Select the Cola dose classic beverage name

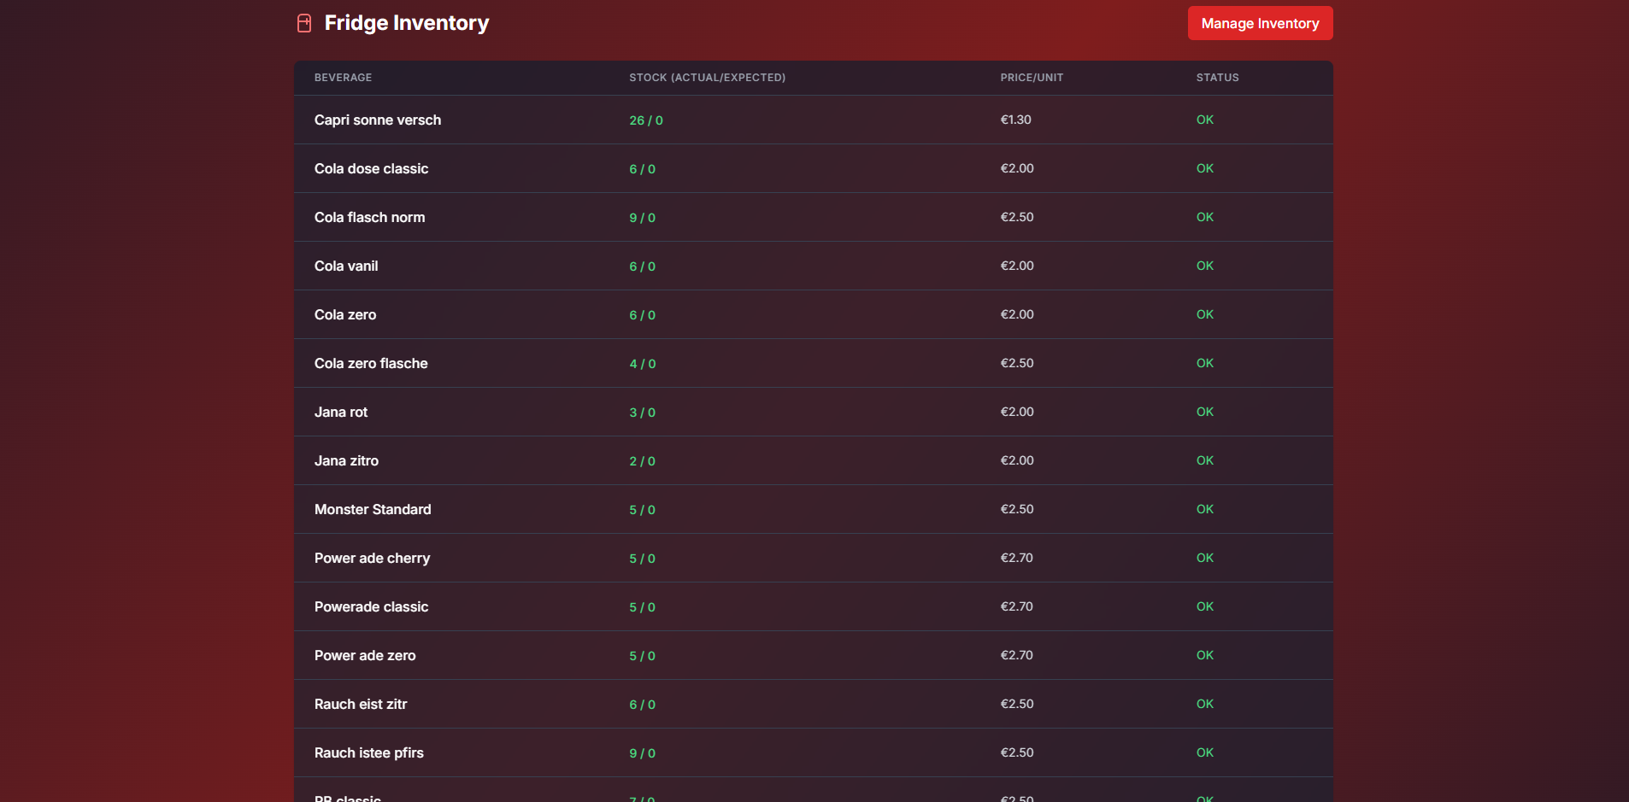click(371, 168)
